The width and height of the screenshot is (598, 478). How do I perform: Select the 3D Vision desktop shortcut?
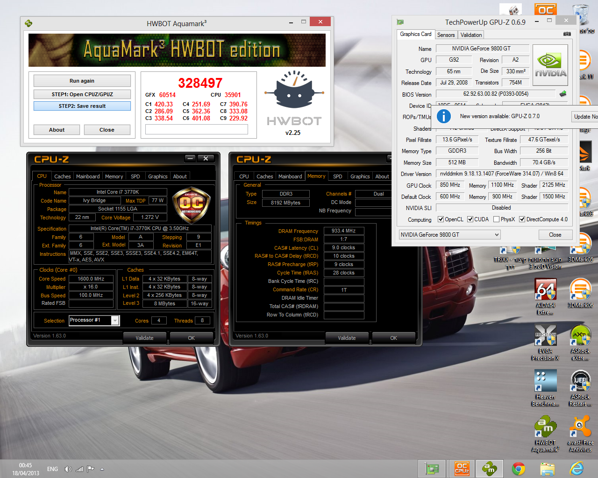[x=545, y=258]
